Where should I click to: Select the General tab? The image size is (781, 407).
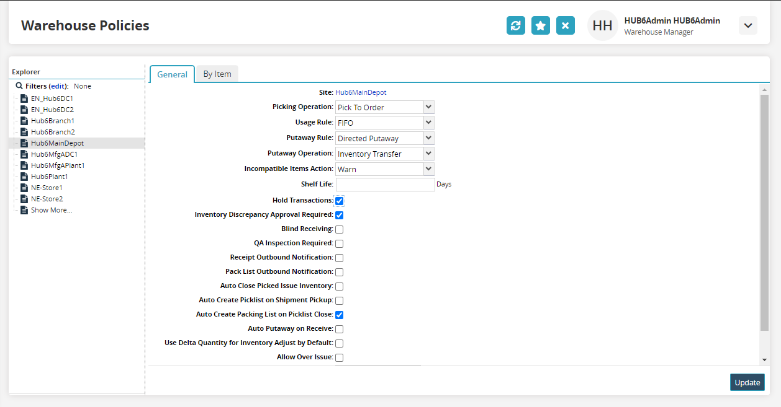[x=172, y=74]
